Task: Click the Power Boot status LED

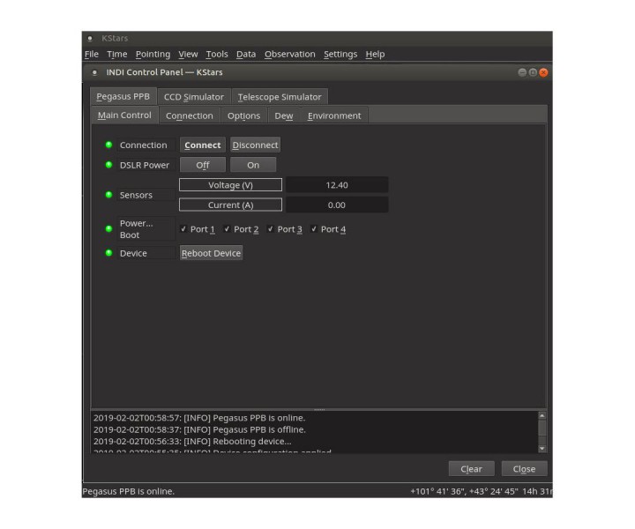Action: pos(108,229)
